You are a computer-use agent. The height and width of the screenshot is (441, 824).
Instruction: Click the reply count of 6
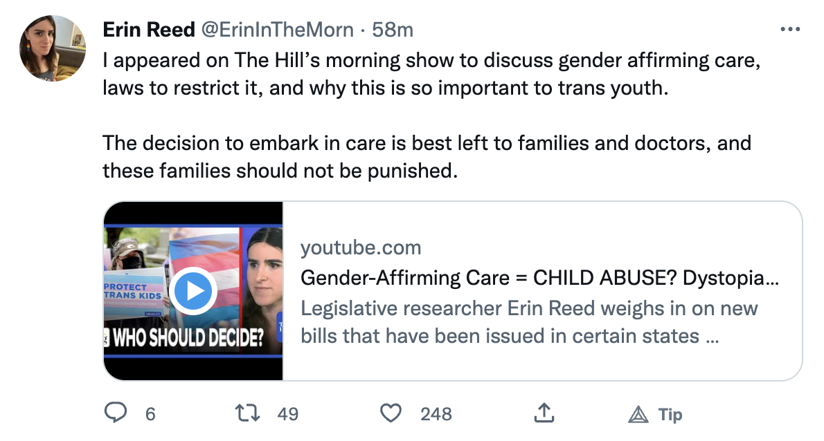[x=150, y=414]
